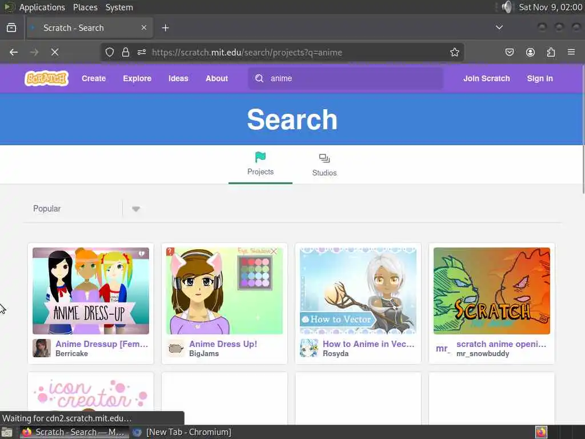
Task: Click the search magnifier icon
Action: 259,78
